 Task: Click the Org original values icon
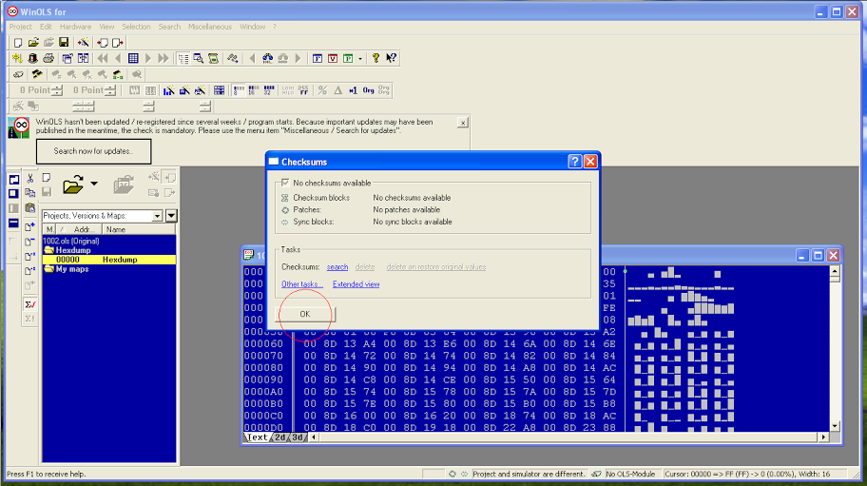pos(368,90)
